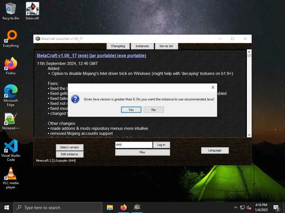The image size is (285, 213).
Task: Click the removed Mojang accounts support line
Action: pos(80,133)
